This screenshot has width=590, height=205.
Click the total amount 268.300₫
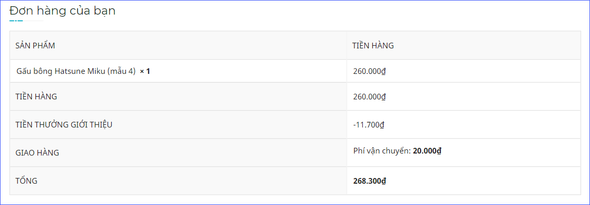[x=370, y=181]
